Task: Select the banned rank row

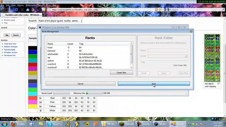Action: (88, 51)
